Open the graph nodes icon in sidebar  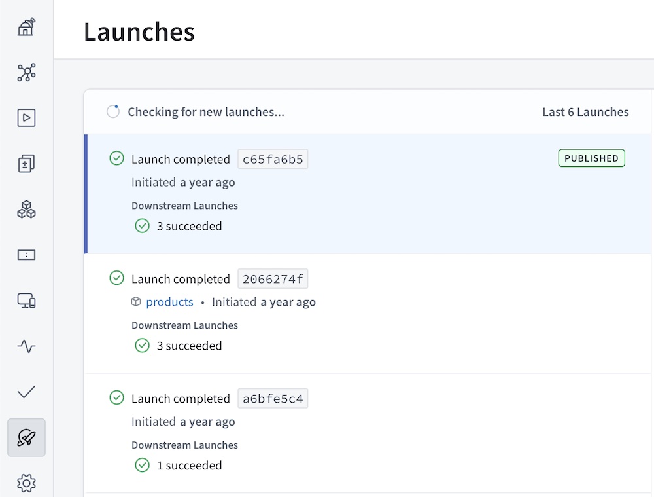tap(26, 73)
